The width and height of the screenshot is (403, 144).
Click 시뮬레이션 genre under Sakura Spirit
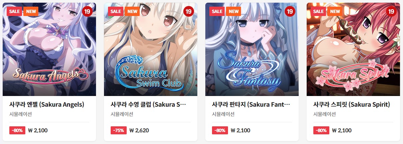[x=324, y=114]
